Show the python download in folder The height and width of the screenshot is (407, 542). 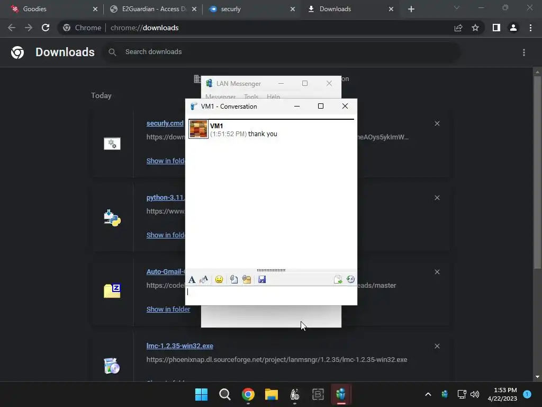click(x=166, y=235)
